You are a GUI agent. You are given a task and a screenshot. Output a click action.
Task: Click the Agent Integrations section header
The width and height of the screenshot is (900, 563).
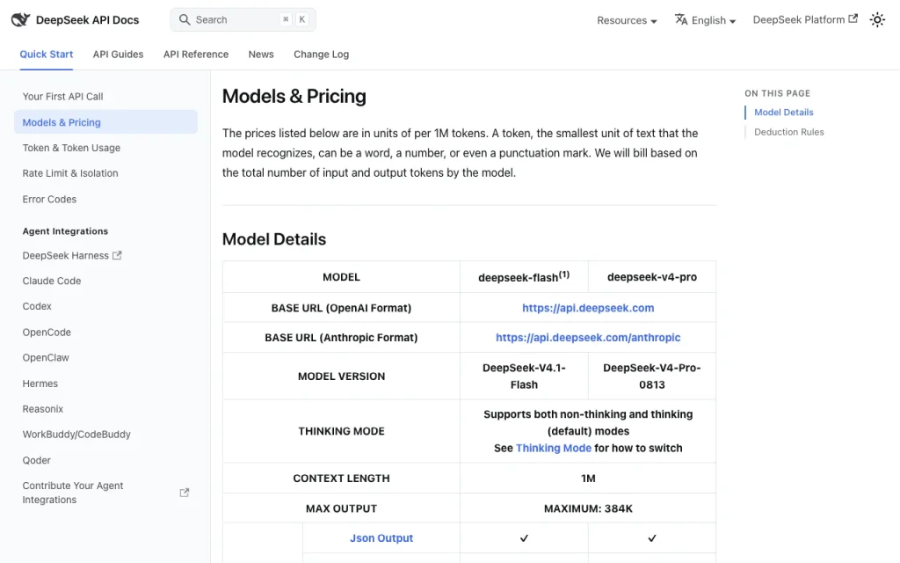pos(65,231)
